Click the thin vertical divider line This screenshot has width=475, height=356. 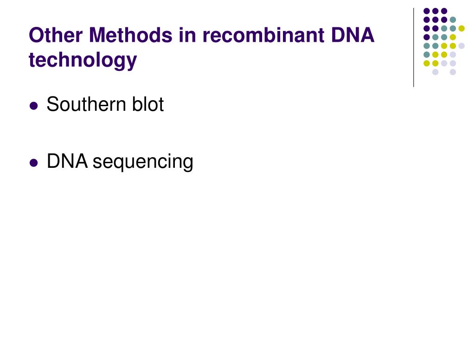click(413, 48)
